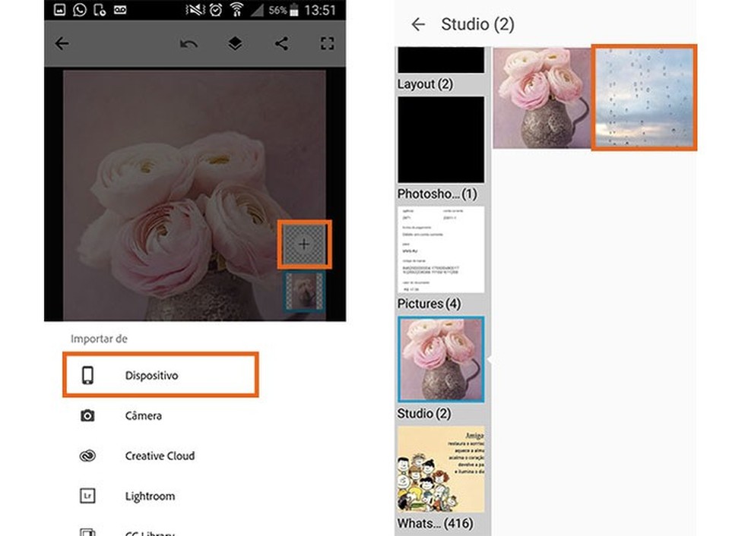Tap the phone device icon

tap(87, 376)
